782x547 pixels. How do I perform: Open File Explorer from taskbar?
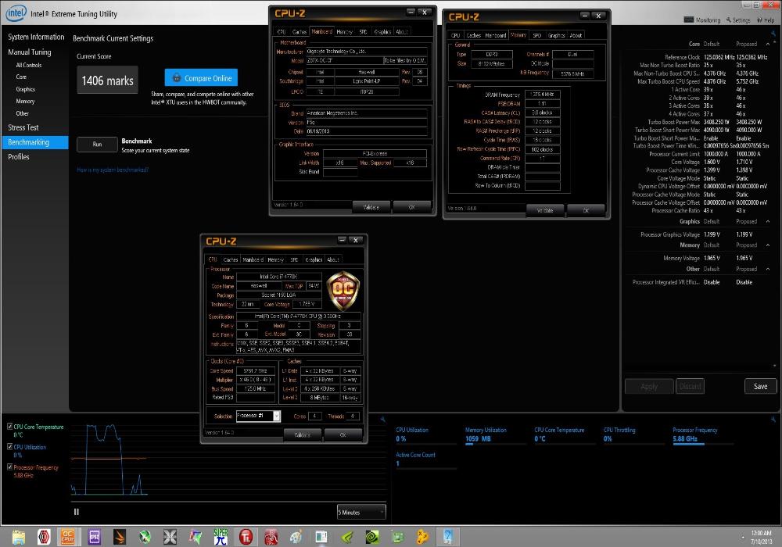pos(19,537)
